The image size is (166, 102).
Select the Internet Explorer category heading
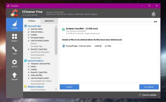click(x=36, y=61)
